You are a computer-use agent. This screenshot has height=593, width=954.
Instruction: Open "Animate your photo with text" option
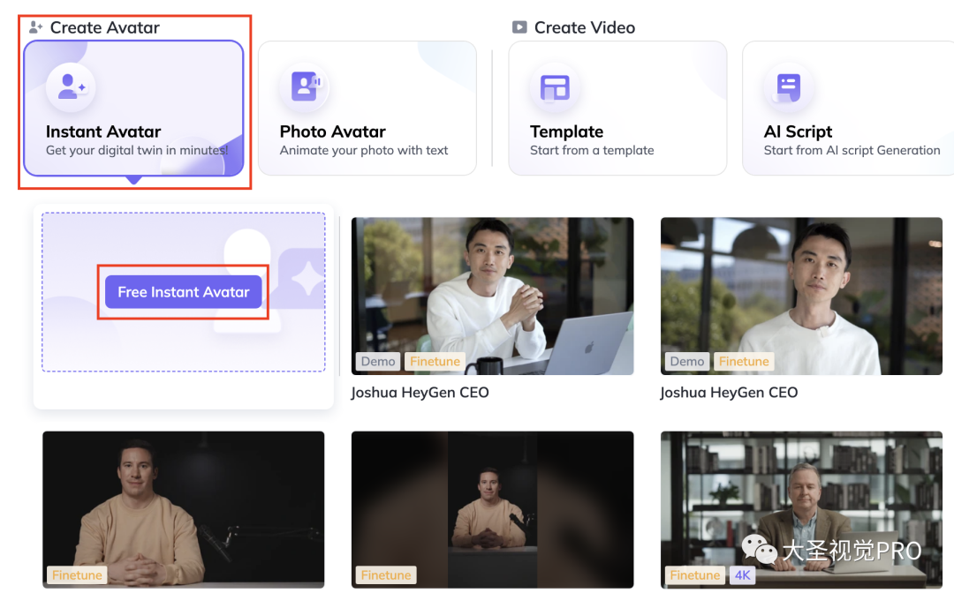click(364, 150)
